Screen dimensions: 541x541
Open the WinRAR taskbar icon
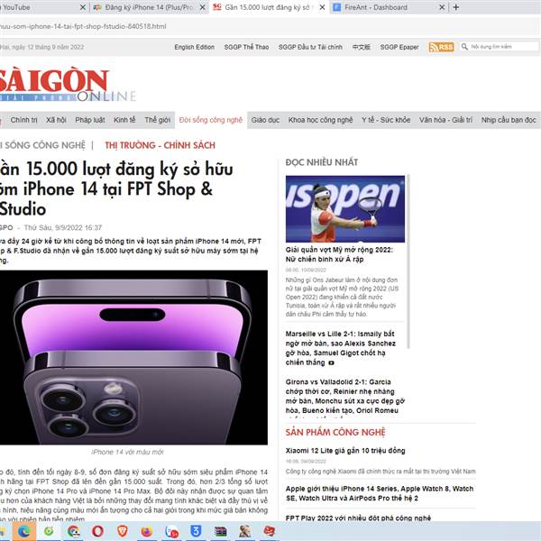coord(221,531)
